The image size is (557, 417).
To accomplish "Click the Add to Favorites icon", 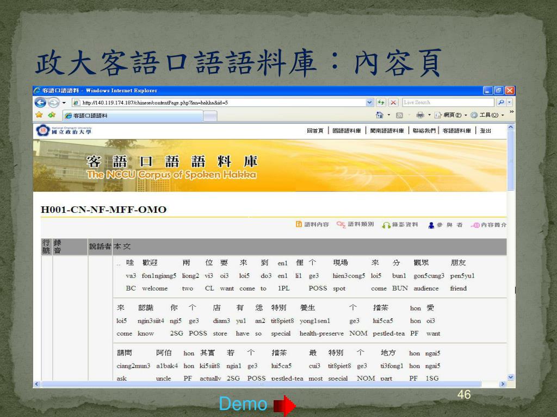I will pyautogui.click(x=52, y=115).
